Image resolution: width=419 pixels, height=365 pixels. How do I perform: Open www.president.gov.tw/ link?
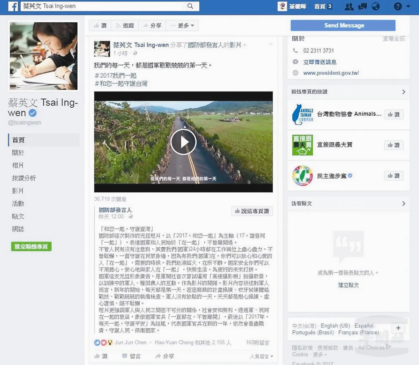click(x=331, y=73)
